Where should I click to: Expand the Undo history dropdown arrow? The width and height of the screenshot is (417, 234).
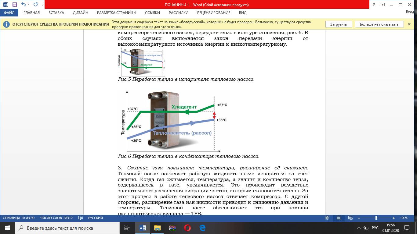click(x=28, y=5)
